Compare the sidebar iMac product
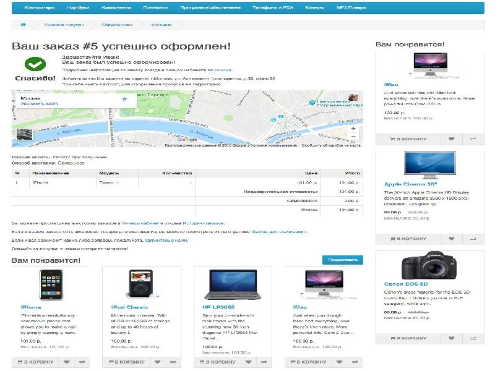The height and width of the screenshot is (371, 495). point(473,139)
